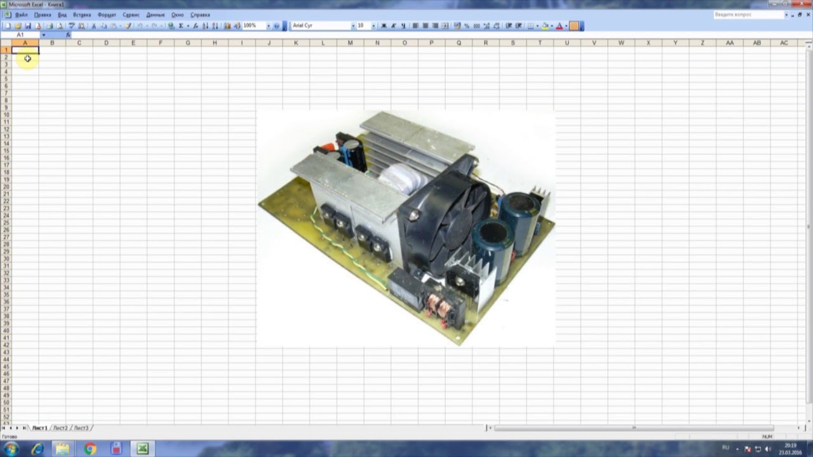This screenshot has height=457, width=813.
Task: Apply fill color with the paint bucket
Action: pyautogui.click(x=546, y=26)
